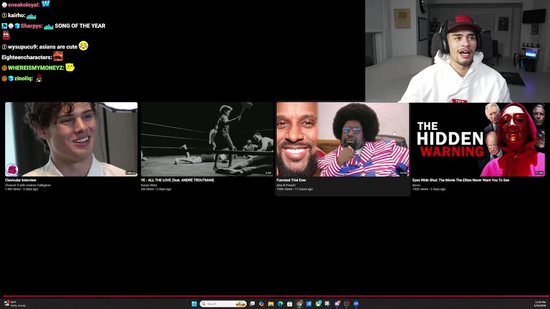Open Discord from the taskbar
The height and width of the screenshot is (309, 550).
click(337, 304)
